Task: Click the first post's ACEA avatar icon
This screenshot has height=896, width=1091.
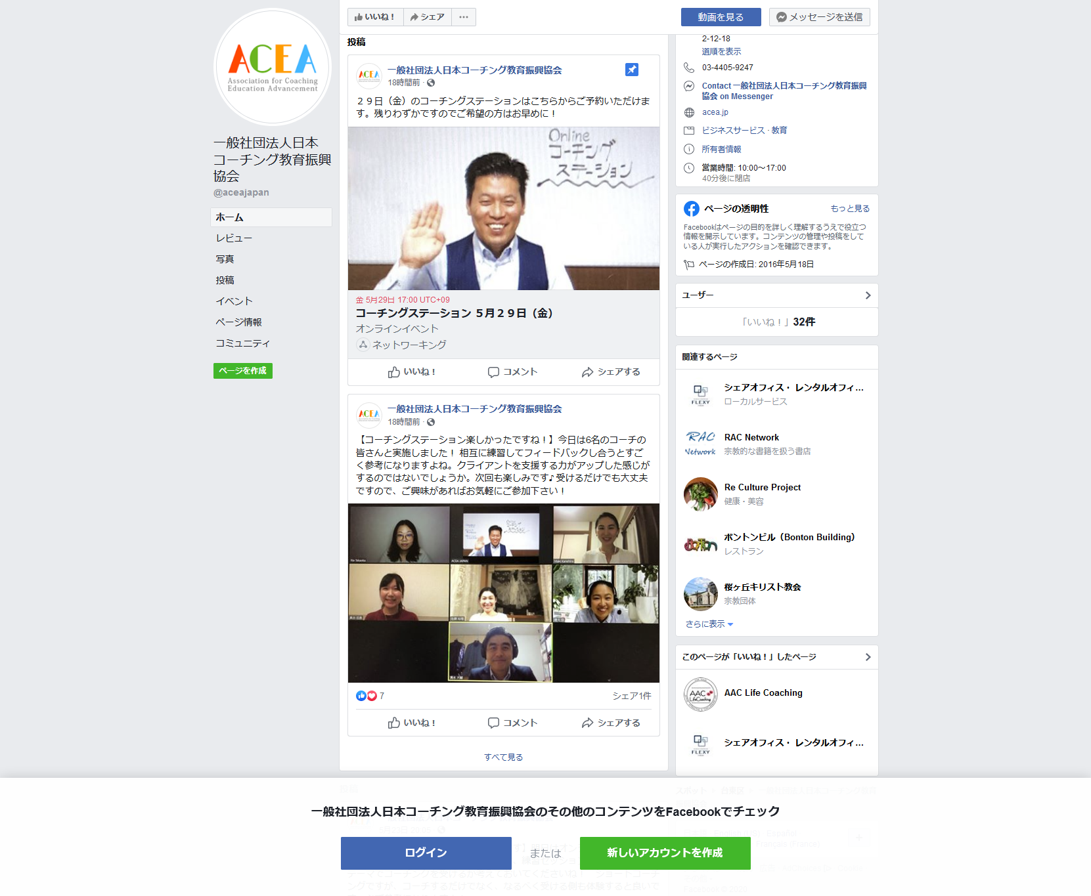Action: click(x=369, y=75)
